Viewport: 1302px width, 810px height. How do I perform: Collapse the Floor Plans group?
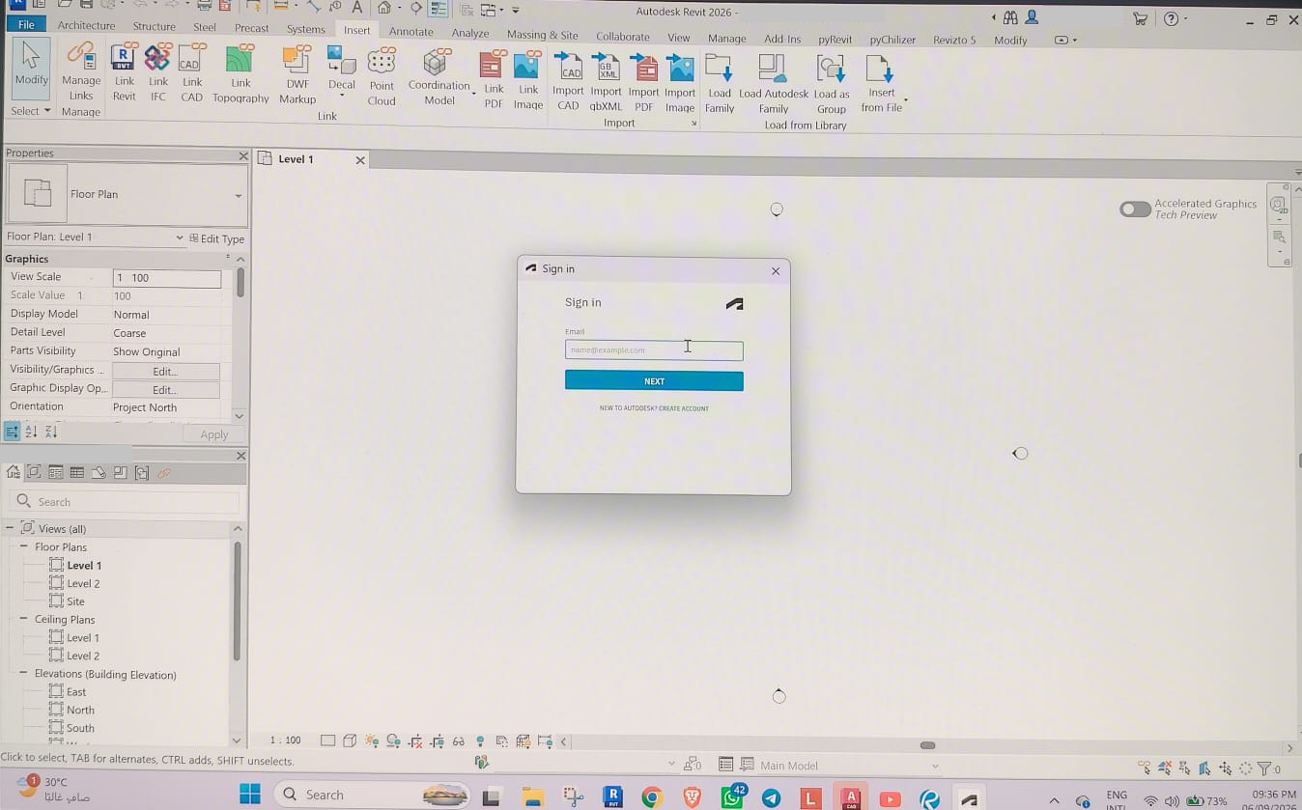[x=24, y=546]
